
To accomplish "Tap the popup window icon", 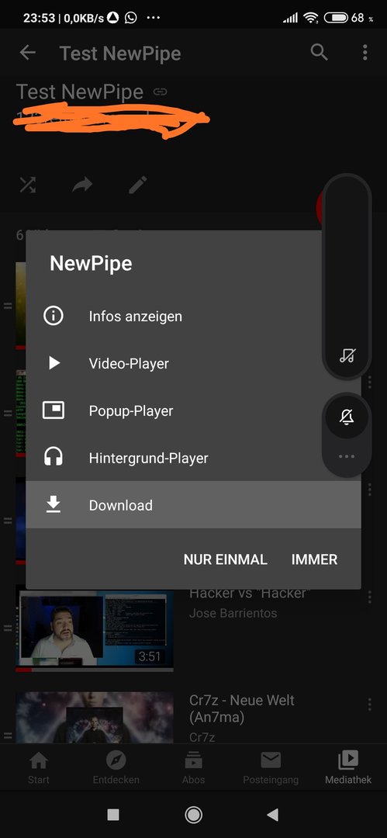I will click(53, 410).
